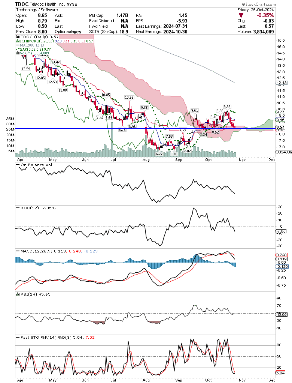Click the 9.89 high price annotation
Screen dimensions: 292x383
click(227, 107)
